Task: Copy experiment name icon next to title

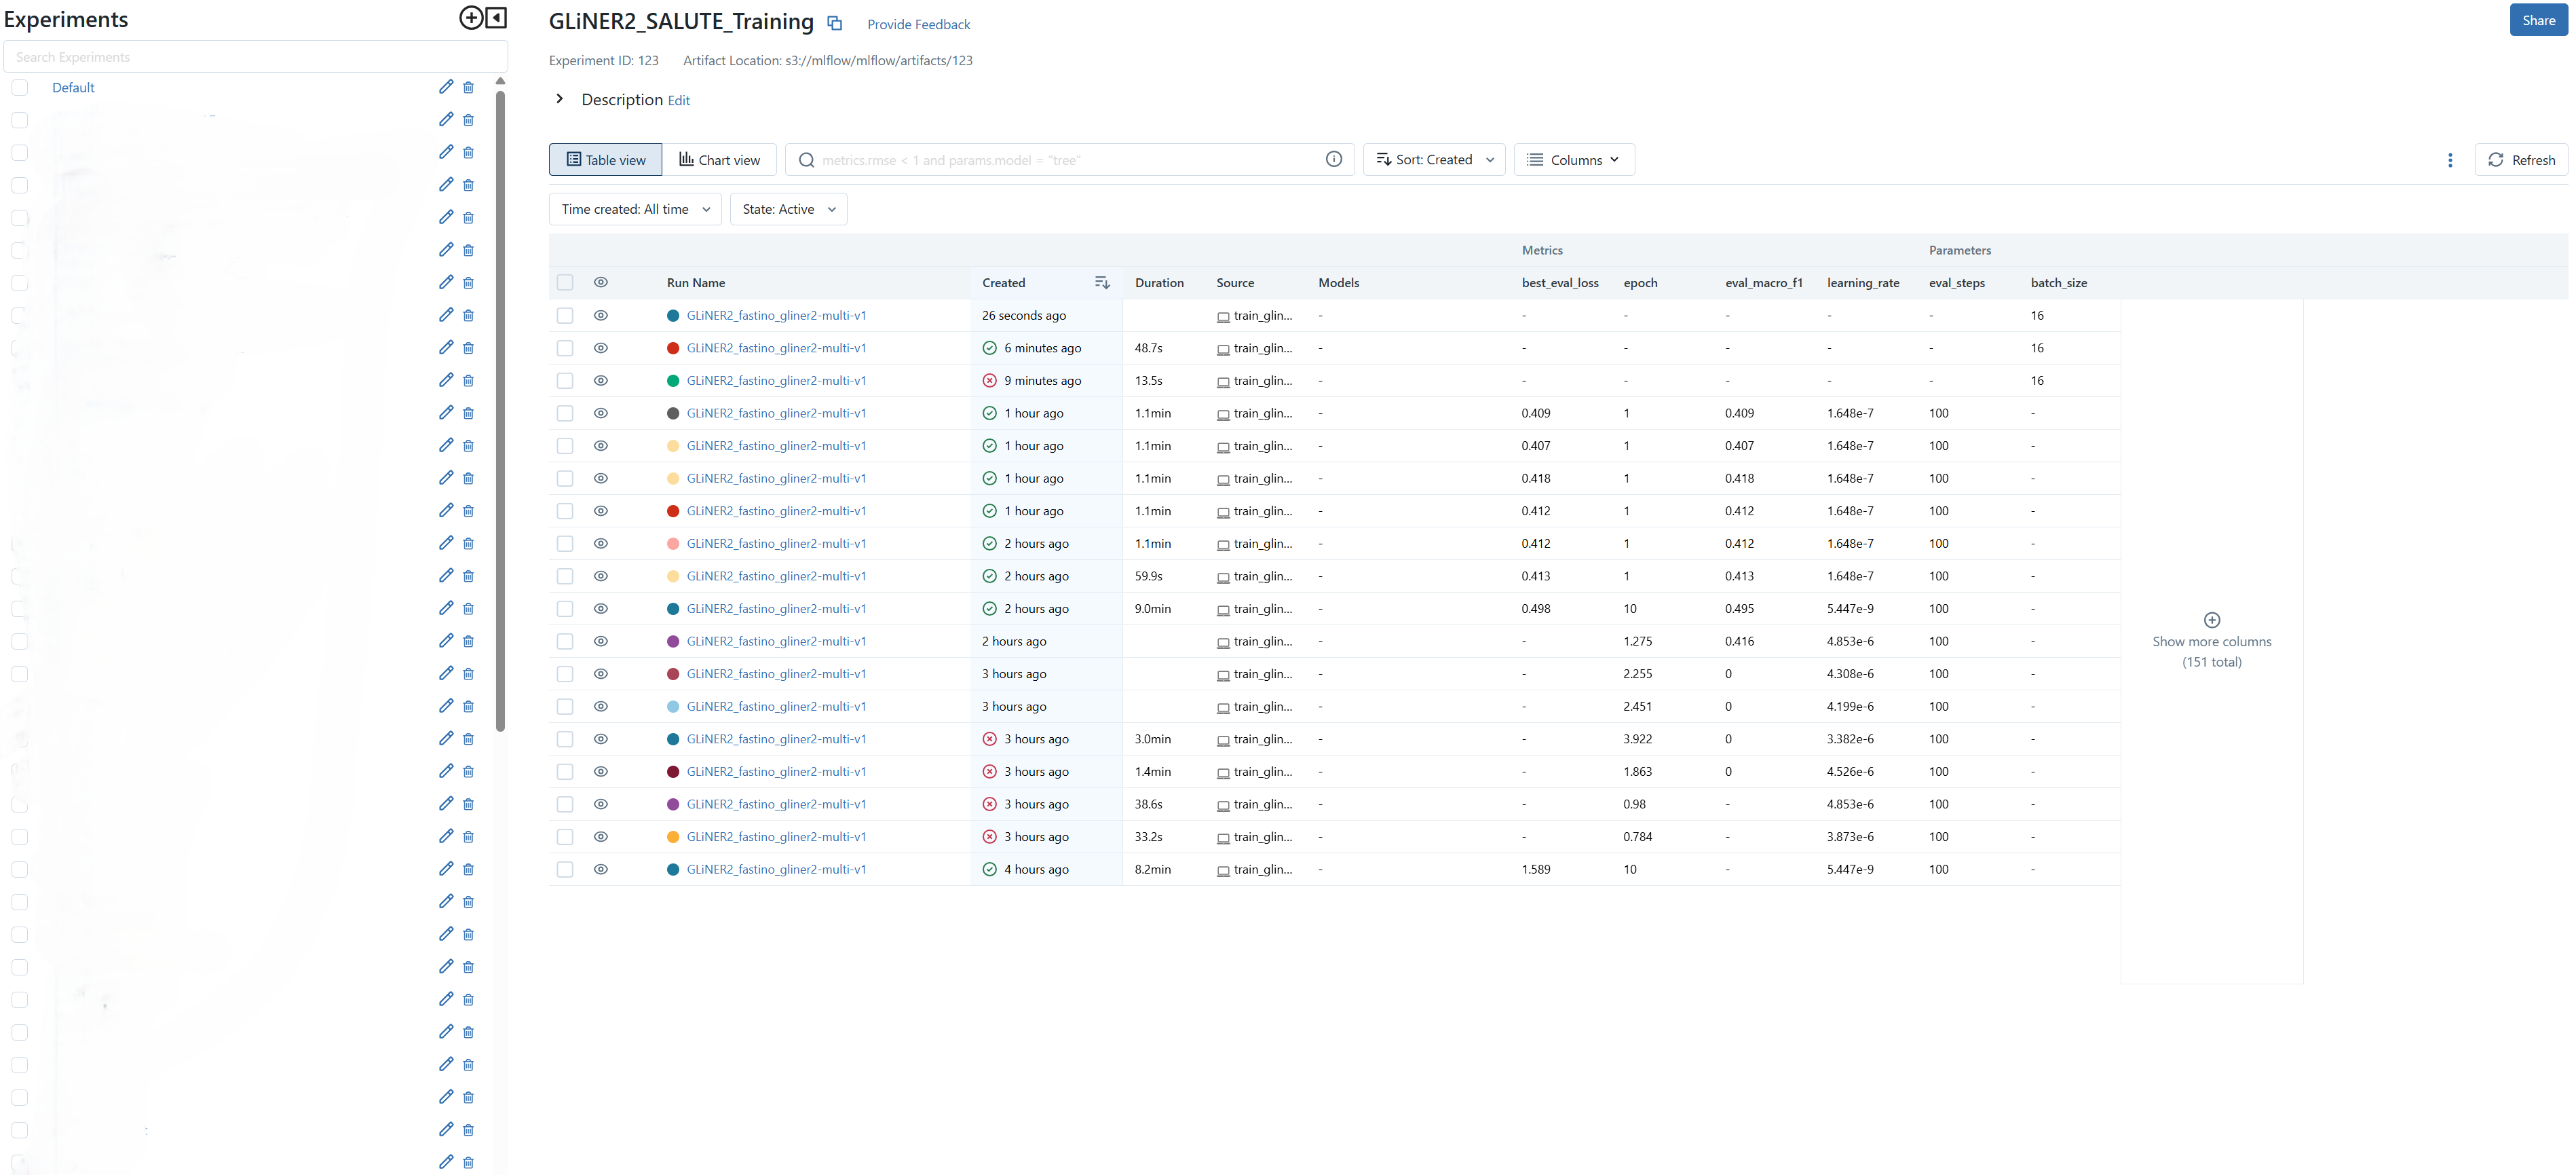Action: point(835,23)
